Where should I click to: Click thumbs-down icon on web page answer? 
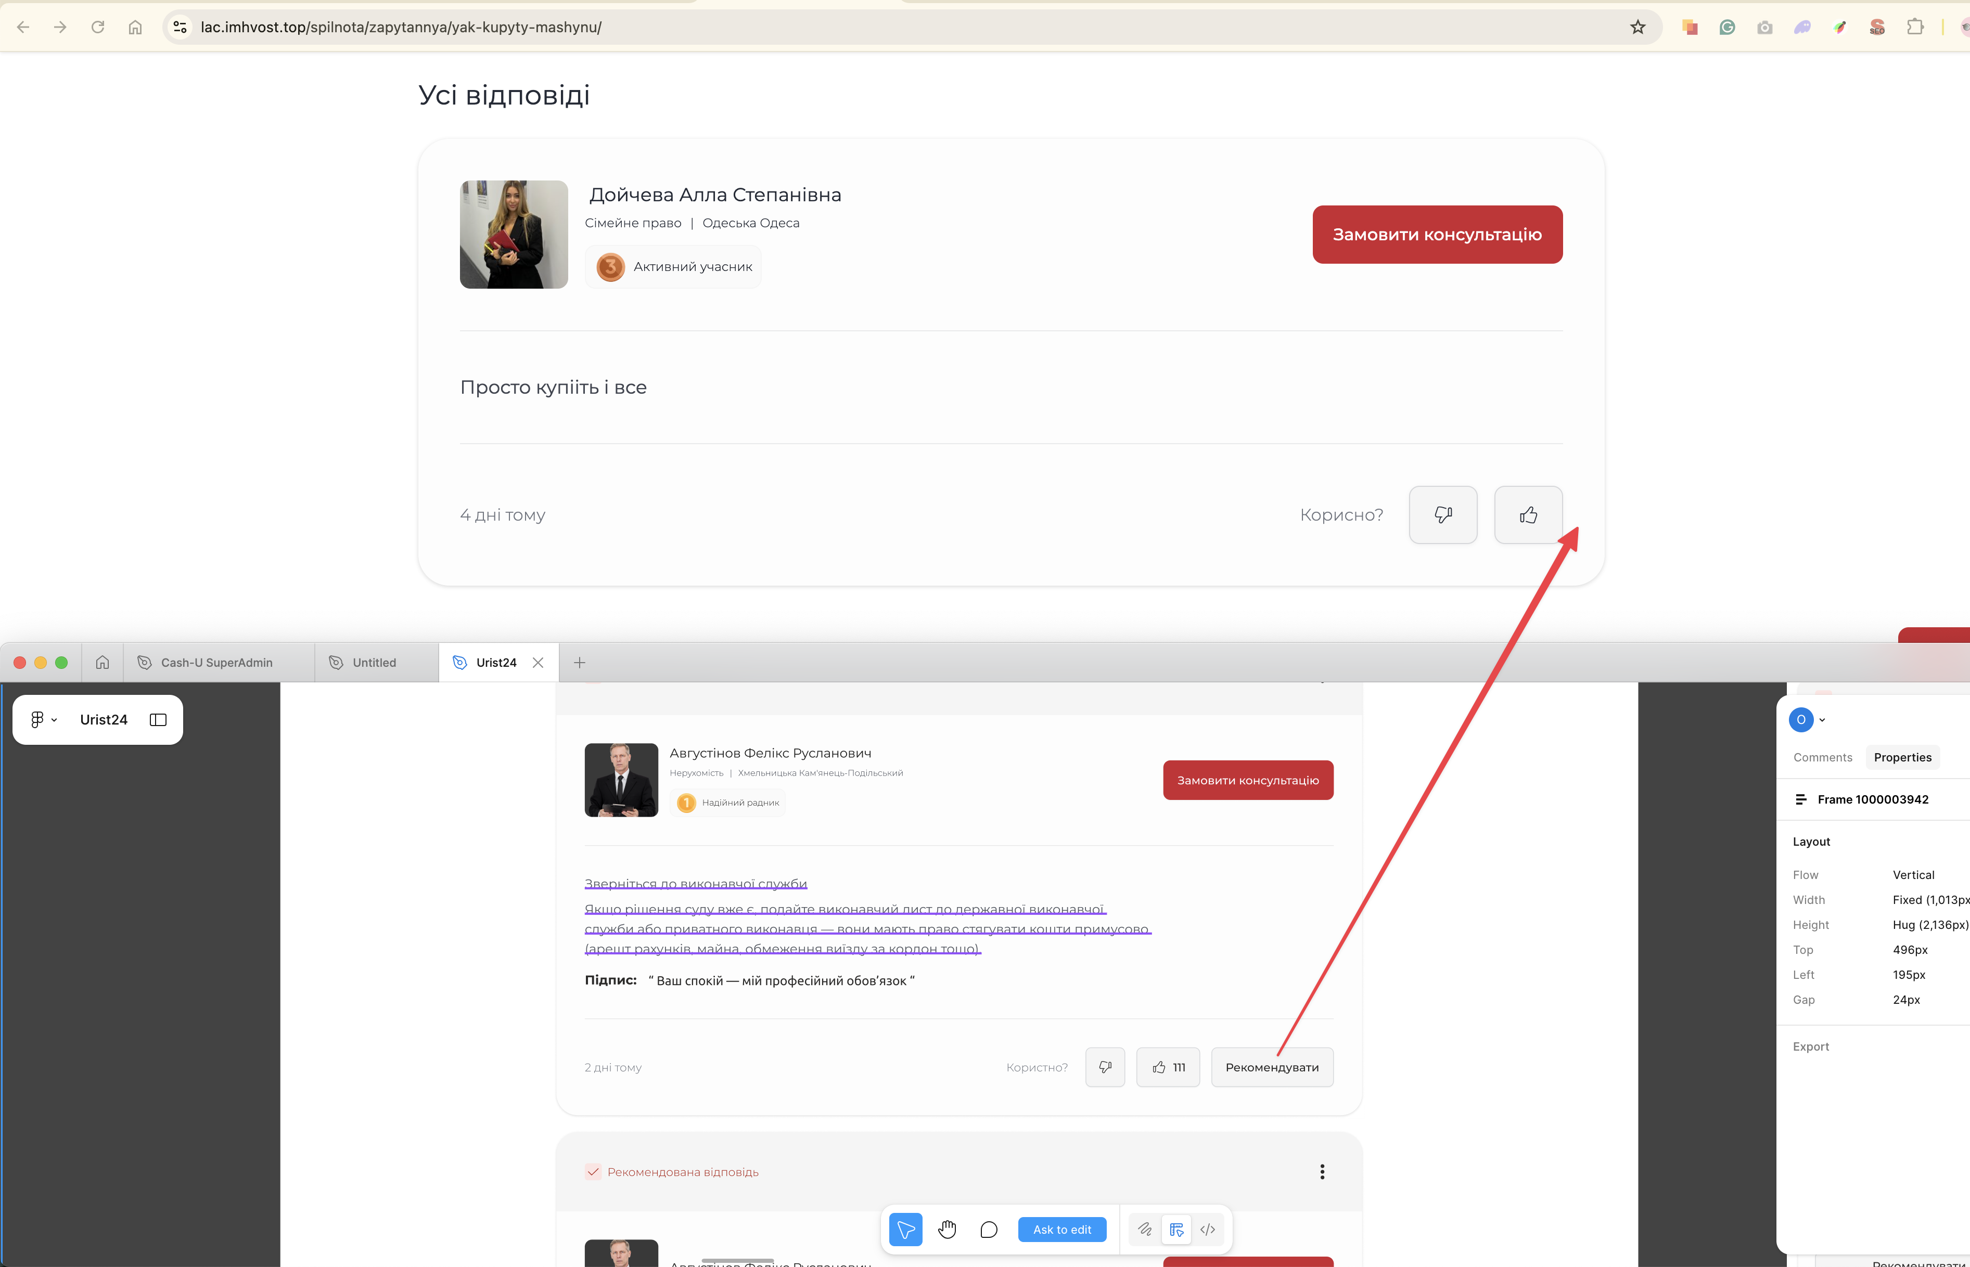coord(1442,515)
